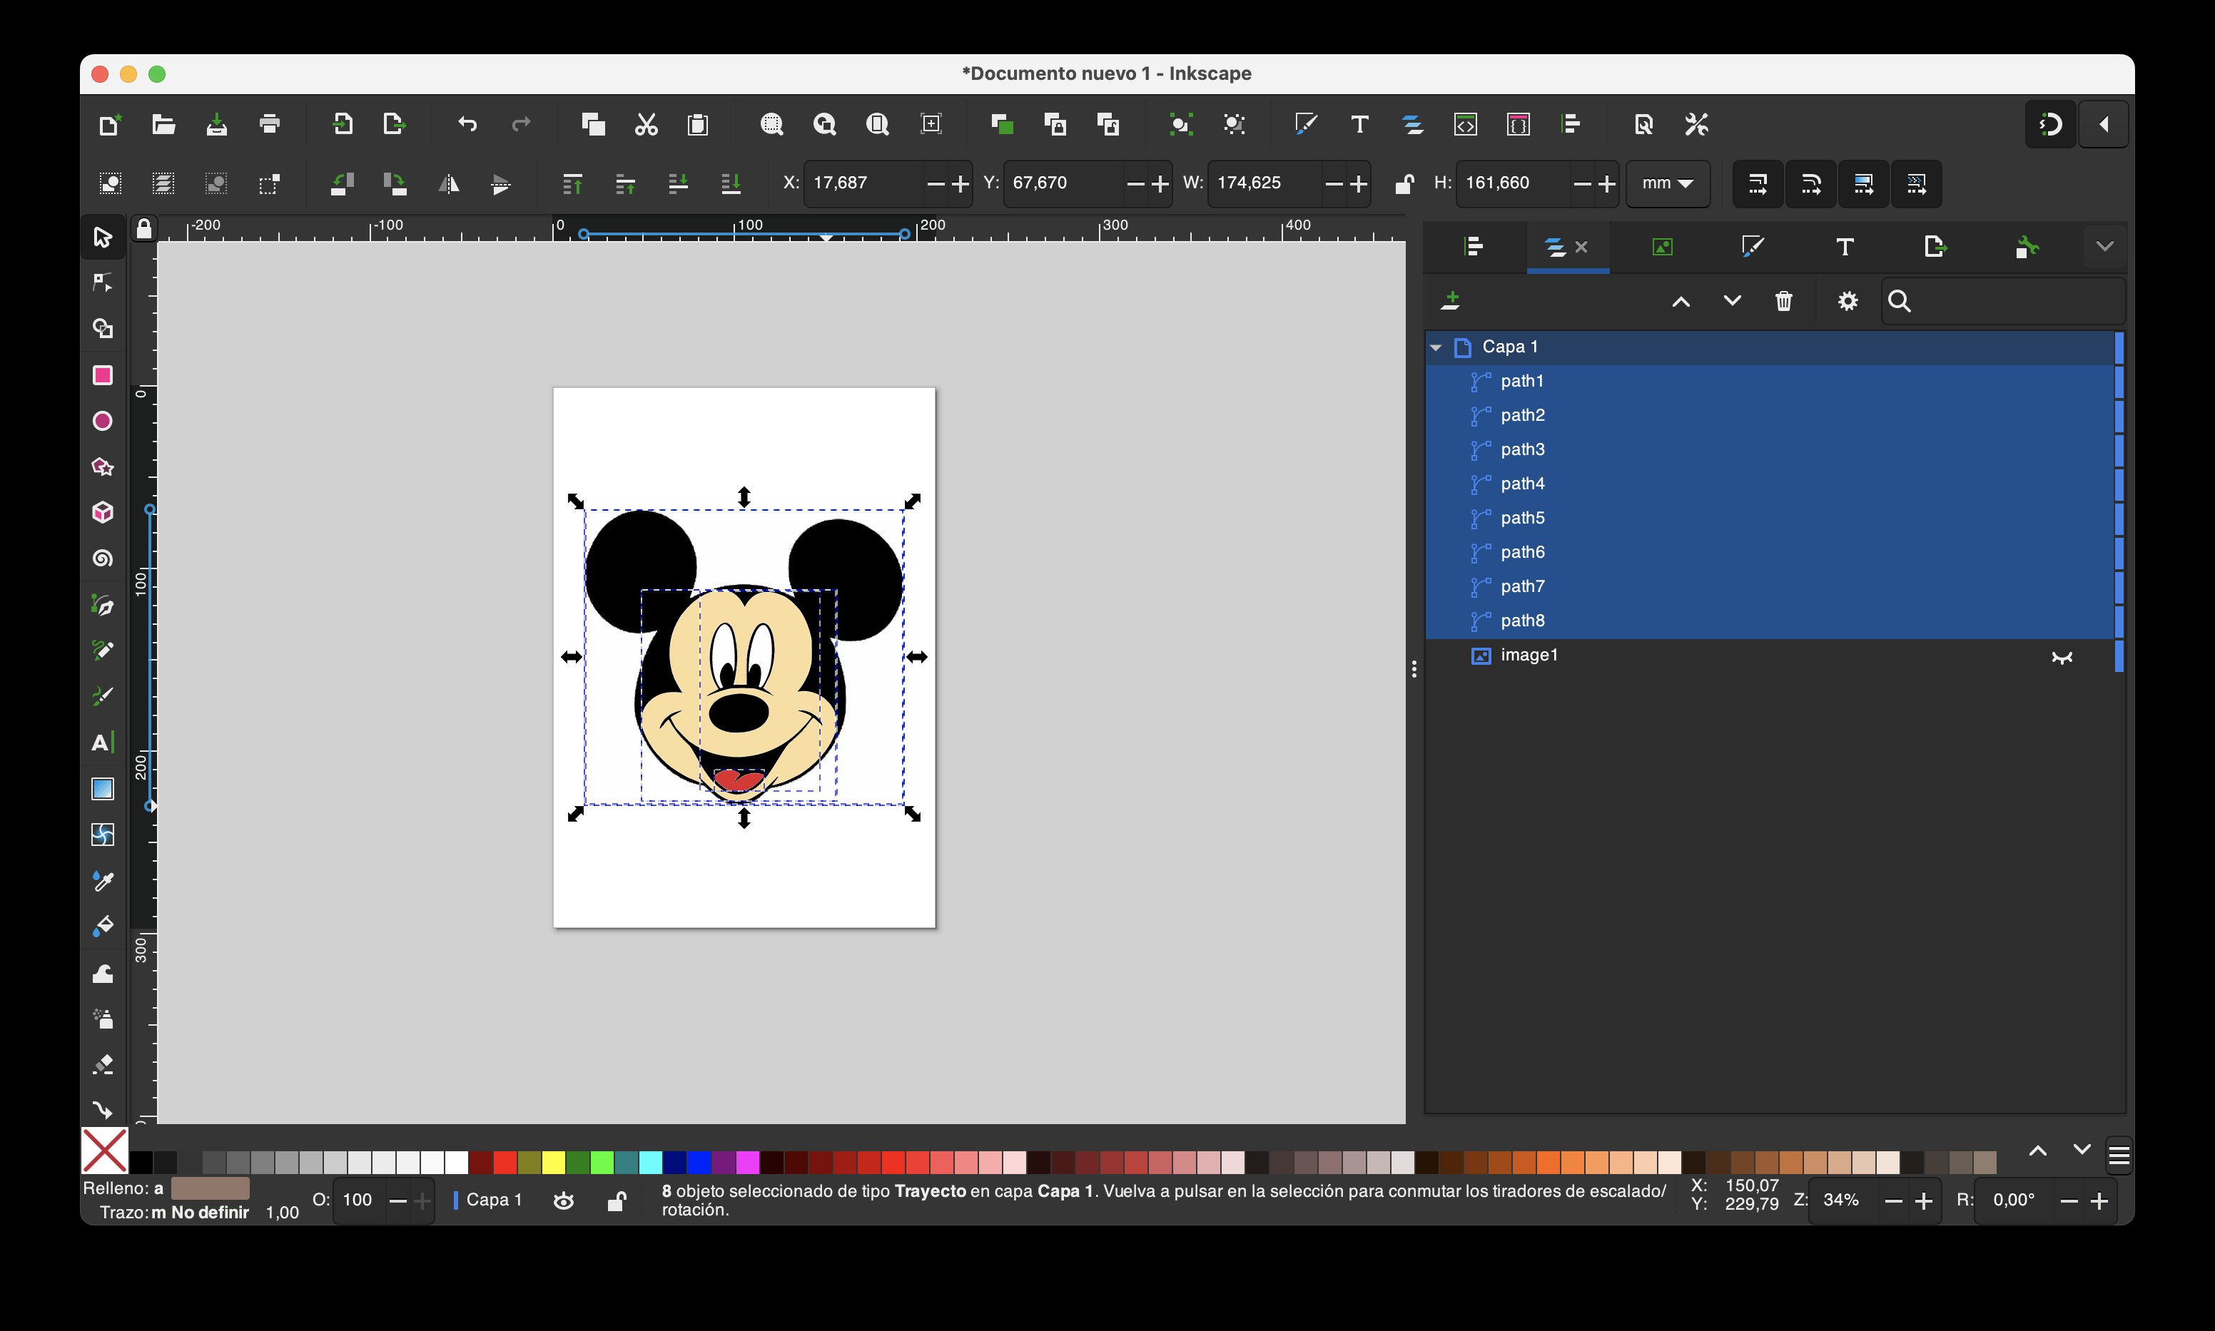The height and width of the screenshot is (1331, 2215).
Task: Toggle width/height ratio lock
Action: click(1404, 184)
